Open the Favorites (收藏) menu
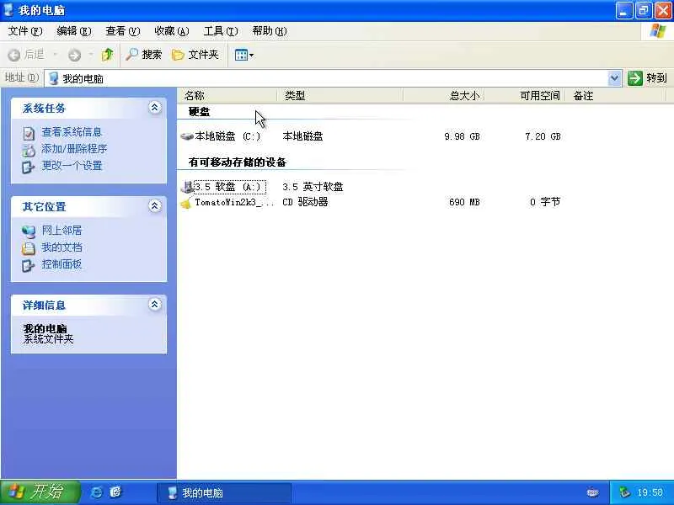 [172, 31]
